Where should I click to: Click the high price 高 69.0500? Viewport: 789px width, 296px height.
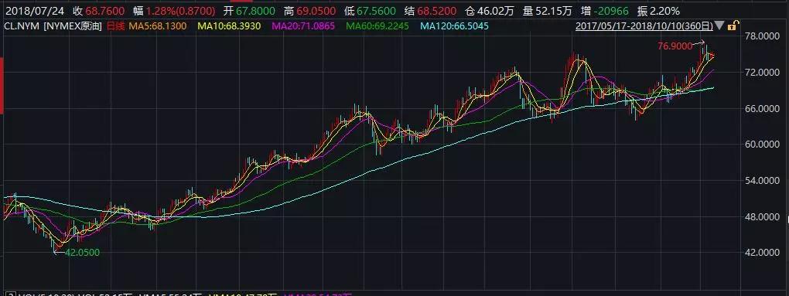(x=310, y=11)
